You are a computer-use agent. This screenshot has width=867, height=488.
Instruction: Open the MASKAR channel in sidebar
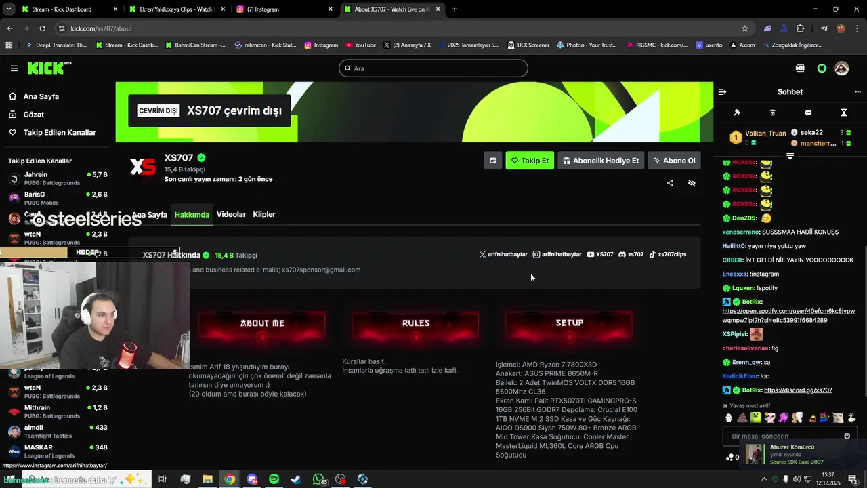tap(58, 451)
